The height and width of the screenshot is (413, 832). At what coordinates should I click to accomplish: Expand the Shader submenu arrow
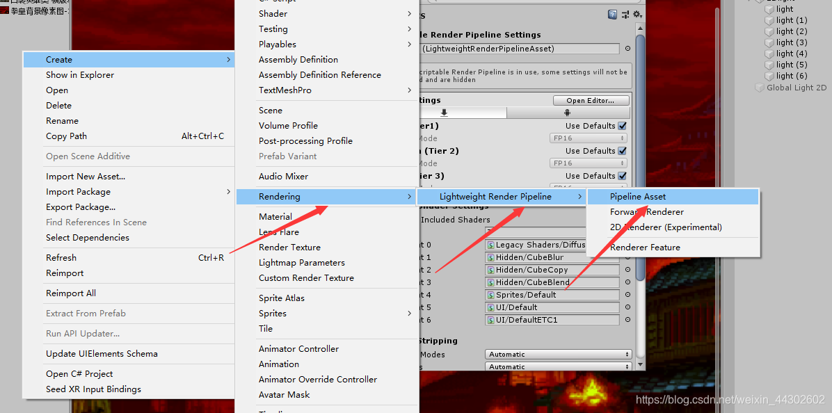[x=409, y=14]
